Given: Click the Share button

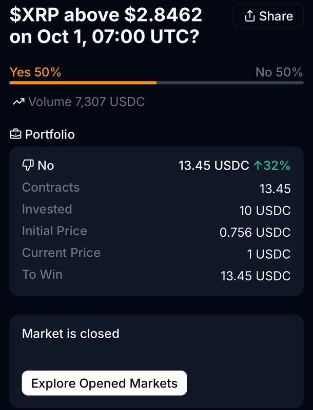Looking at the screenshot, I should 269,16.
